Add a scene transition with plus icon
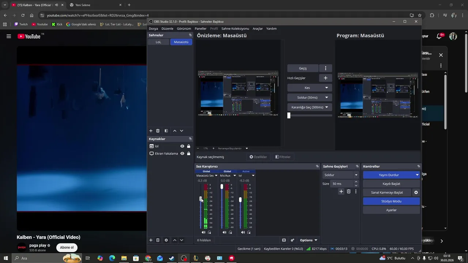The width and height of the screenshot is (468, 263). (341, 191)
